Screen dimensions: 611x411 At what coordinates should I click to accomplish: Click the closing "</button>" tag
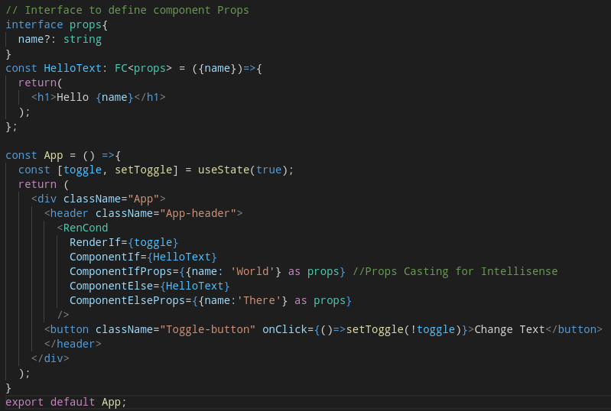tap(574, 330)
